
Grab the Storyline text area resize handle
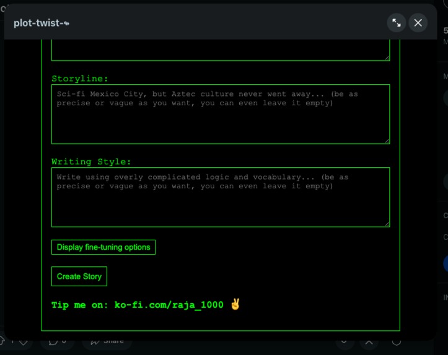(387, 141)
